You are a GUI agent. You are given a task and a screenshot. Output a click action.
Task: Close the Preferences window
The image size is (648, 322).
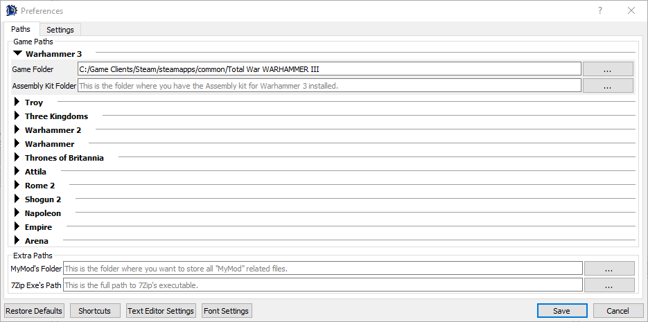pyautogui.click(x=631, y=11)
